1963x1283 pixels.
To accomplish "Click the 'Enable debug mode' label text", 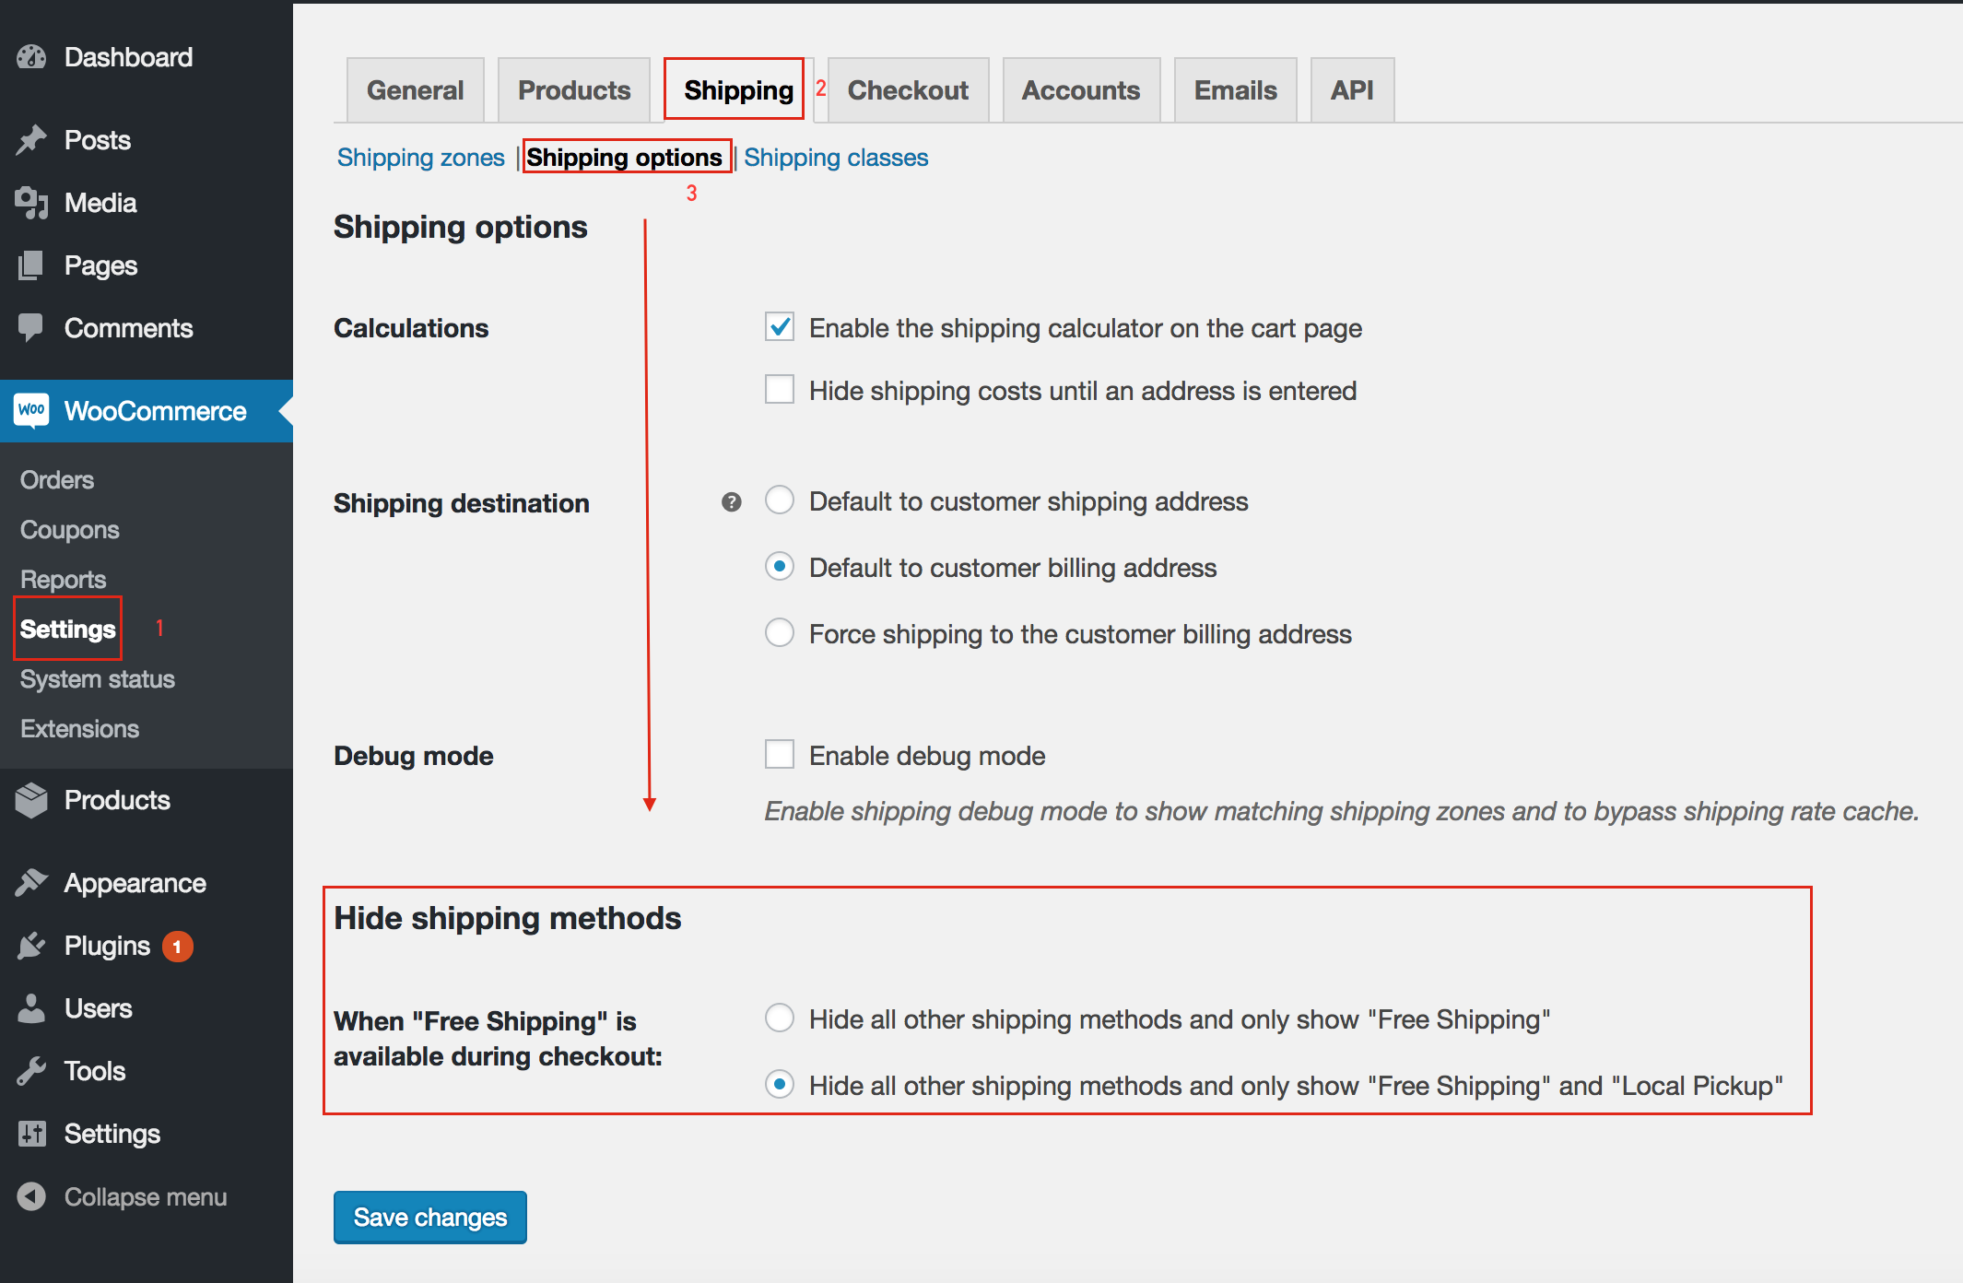I will point(927,756).
